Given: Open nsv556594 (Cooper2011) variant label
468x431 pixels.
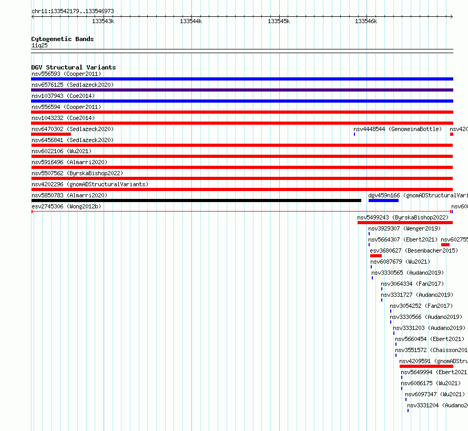Looking at the screenshot, I should 66,107.
